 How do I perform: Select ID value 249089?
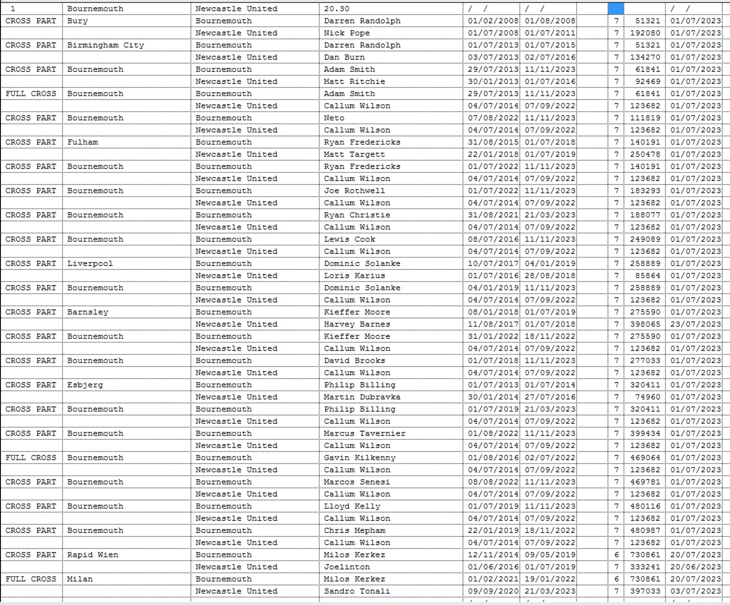click(x=645, y=239)
